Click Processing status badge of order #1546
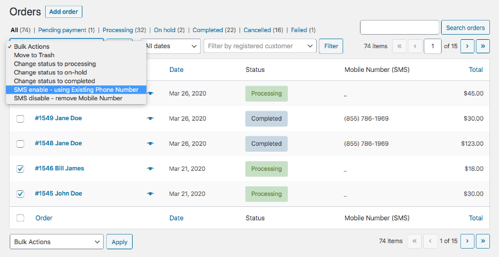Image resolution: width=499 pixels, height=257 pixels. (267, 169)
